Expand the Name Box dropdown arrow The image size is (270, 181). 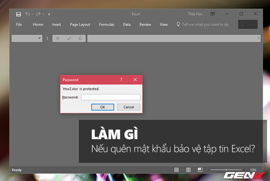click(x=39, y=38)
